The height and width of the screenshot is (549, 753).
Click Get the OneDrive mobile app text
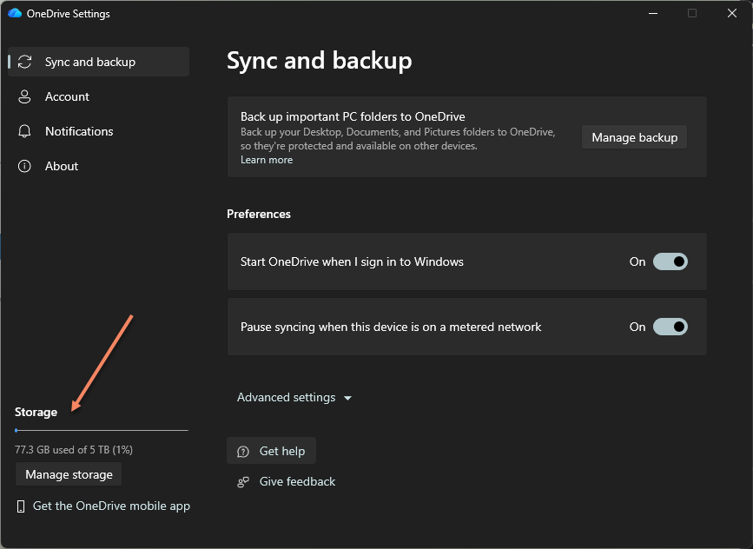click(x=111, y=506)
